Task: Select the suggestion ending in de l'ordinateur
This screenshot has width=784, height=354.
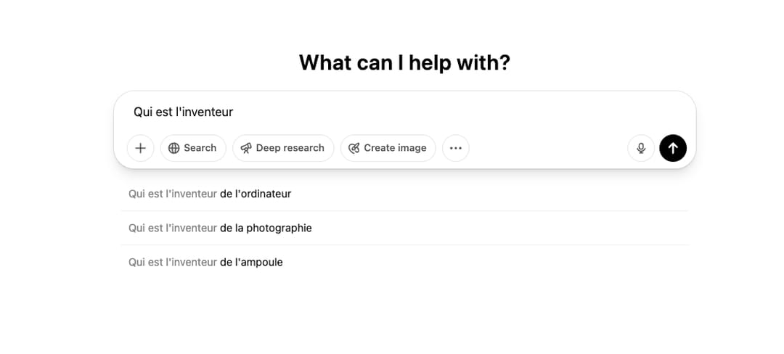Action: point(404,194)
